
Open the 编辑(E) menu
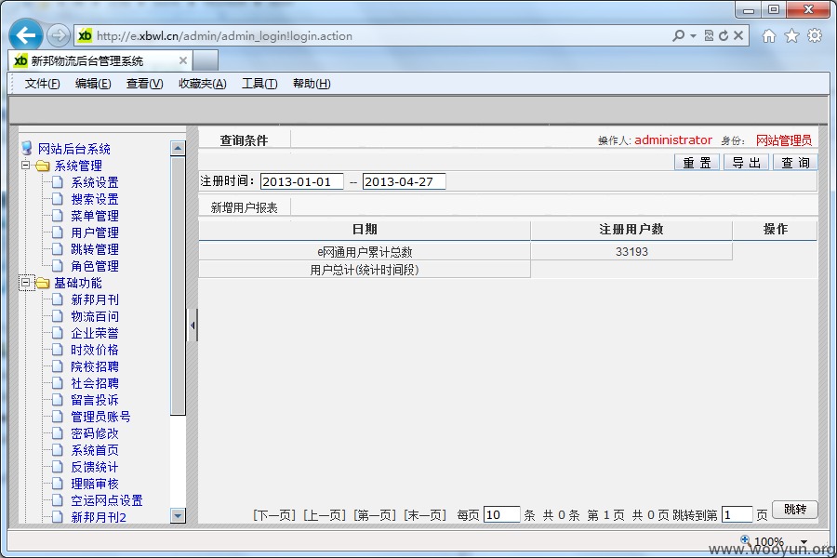(93, 84)
